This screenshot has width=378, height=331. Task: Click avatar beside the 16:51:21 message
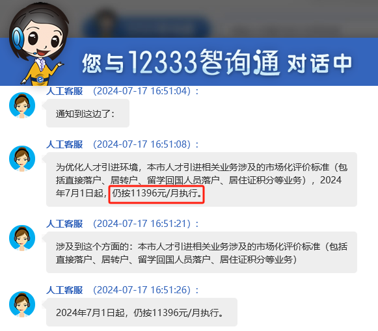(x=22, y=238)
